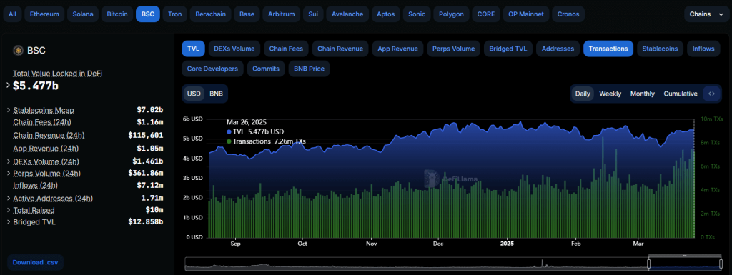
Task: Click the left handle of range selector
Action: coord(648,264)
